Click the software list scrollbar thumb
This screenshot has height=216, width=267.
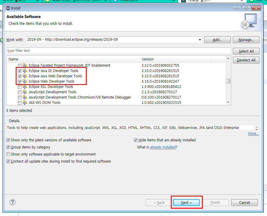pyautogui.click(x=228, y=81)
